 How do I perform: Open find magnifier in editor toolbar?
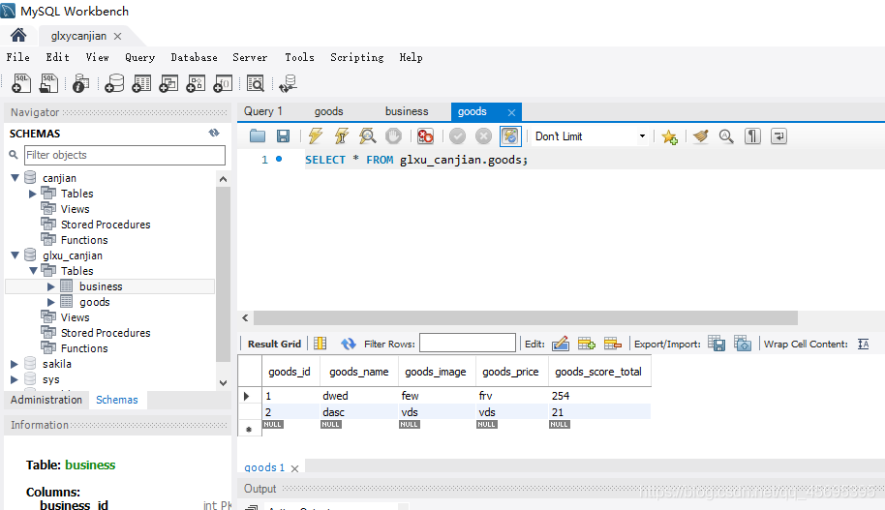tap(726, 135)
